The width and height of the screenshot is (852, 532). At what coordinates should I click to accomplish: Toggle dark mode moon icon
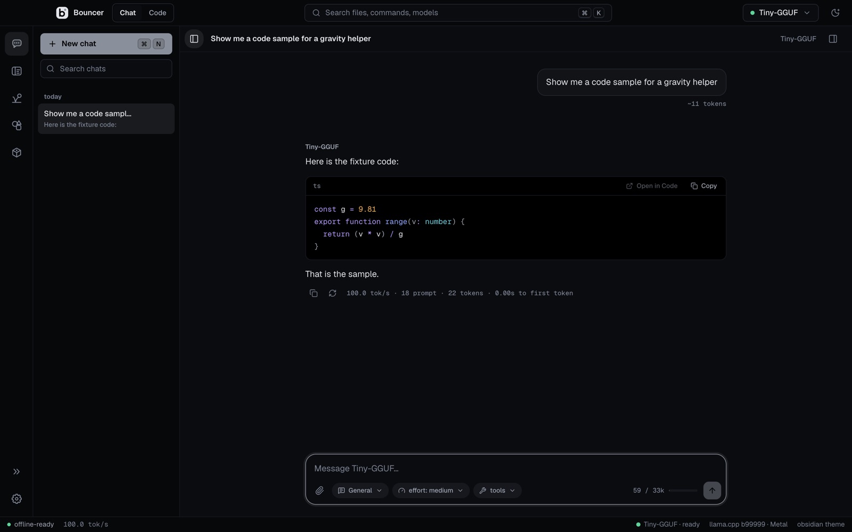(x=835, y=13)
